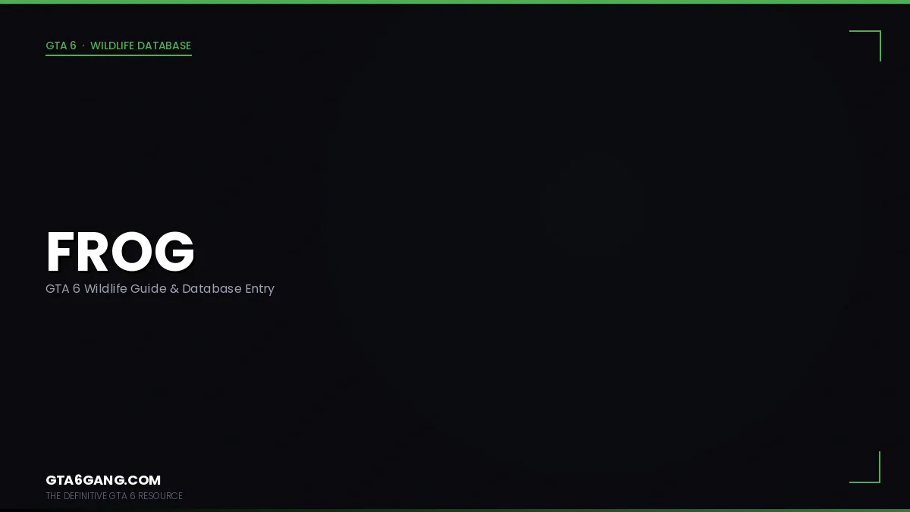Screen dimensions: 910x512
Task: Select the letter F in FROG
Action: (x=61, y=252)
